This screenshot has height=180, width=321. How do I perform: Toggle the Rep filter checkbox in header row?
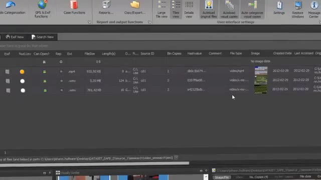pyautogui.click(x=61, y=61)
